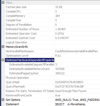
Task: Select the QueryHash property
Action: pyautogui.click(x=13, y=82)
